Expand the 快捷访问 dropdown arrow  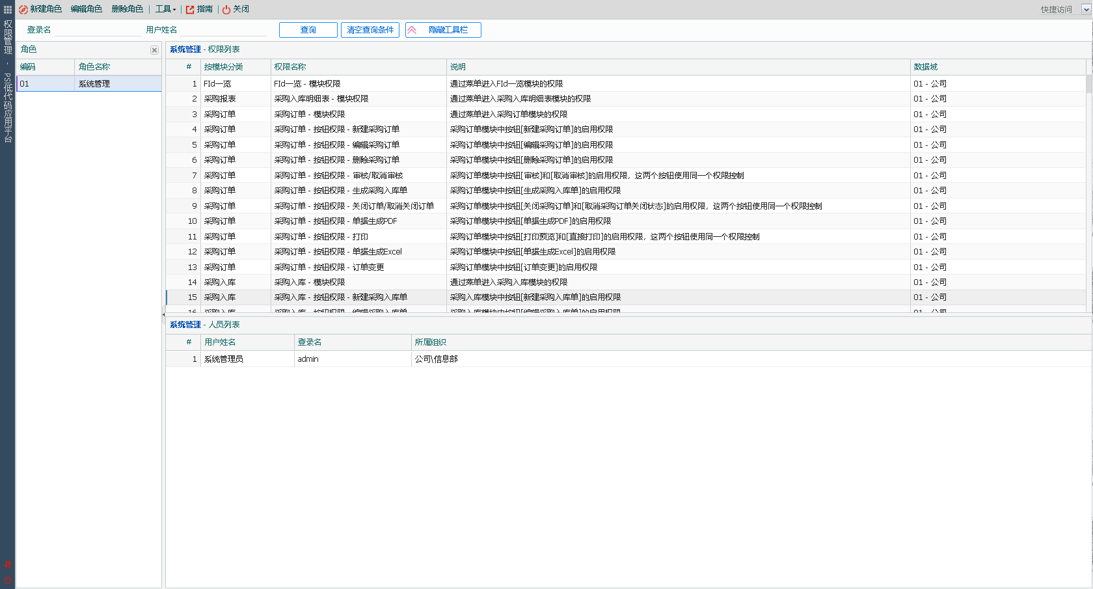tap(1085, 9)
